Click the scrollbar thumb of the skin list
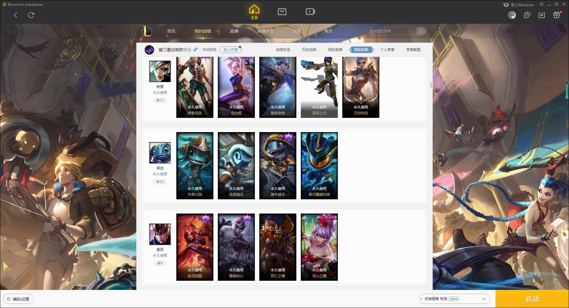This screenshot has width=569, height=308. point(431,85)
